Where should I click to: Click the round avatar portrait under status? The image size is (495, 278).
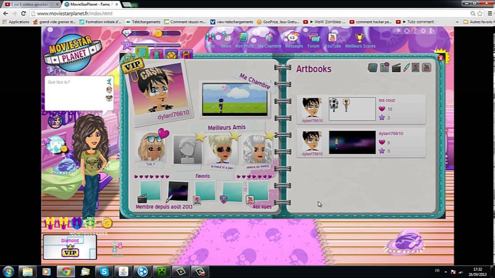(x=55, y=121)
